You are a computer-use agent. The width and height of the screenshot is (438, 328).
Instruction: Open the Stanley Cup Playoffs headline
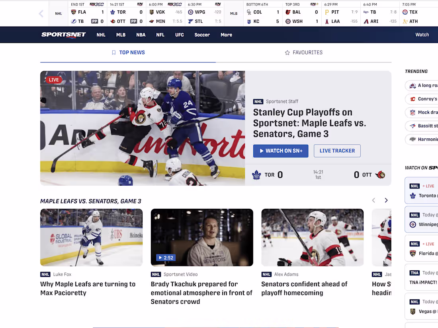pos(309,123)
